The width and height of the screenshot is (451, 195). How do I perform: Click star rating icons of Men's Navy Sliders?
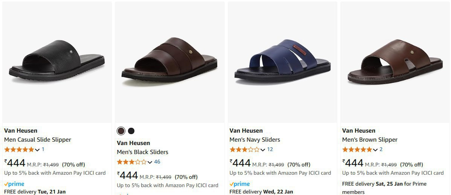[x=245, y=150]
